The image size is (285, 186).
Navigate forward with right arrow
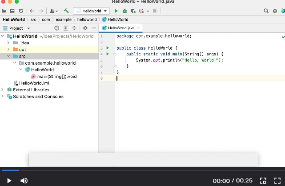point(41,11)
